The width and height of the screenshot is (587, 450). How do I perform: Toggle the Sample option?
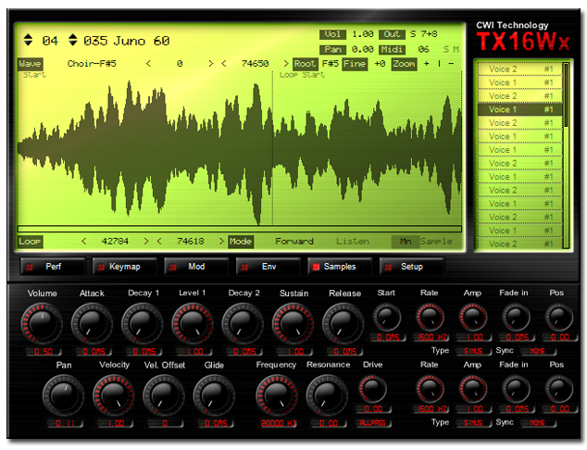pyautogui.click(x=436, y=242)
